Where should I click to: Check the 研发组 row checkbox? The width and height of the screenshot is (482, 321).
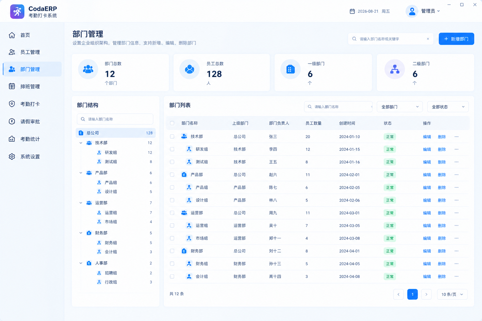pos(172,149)
